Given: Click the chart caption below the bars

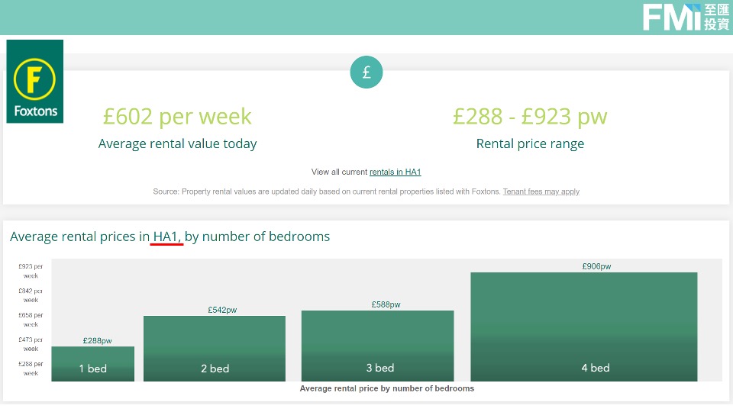Looking at the screenshot, I should pos(387,388).
